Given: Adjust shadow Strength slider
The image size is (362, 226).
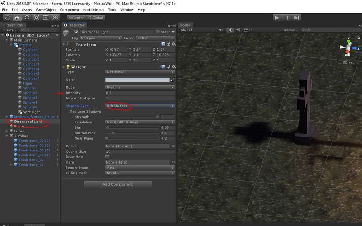Looking at the screenshot, I should (132, 117).
